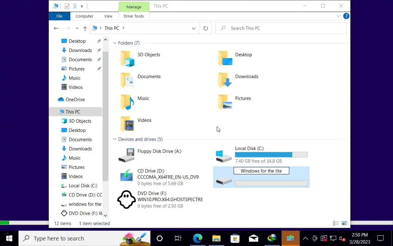Click the New folder icon in the title bar
393x246 pixels.
tap(75, 6)
